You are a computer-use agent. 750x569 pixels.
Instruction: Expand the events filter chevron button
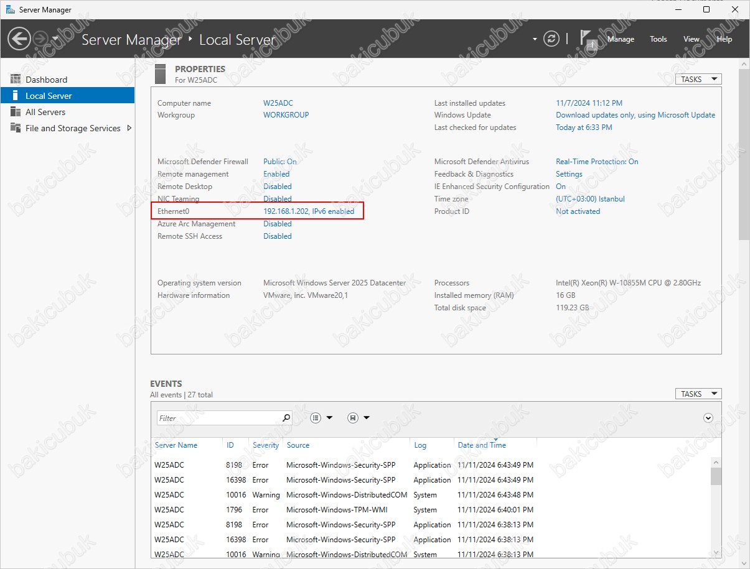click(x=708, y=418)
